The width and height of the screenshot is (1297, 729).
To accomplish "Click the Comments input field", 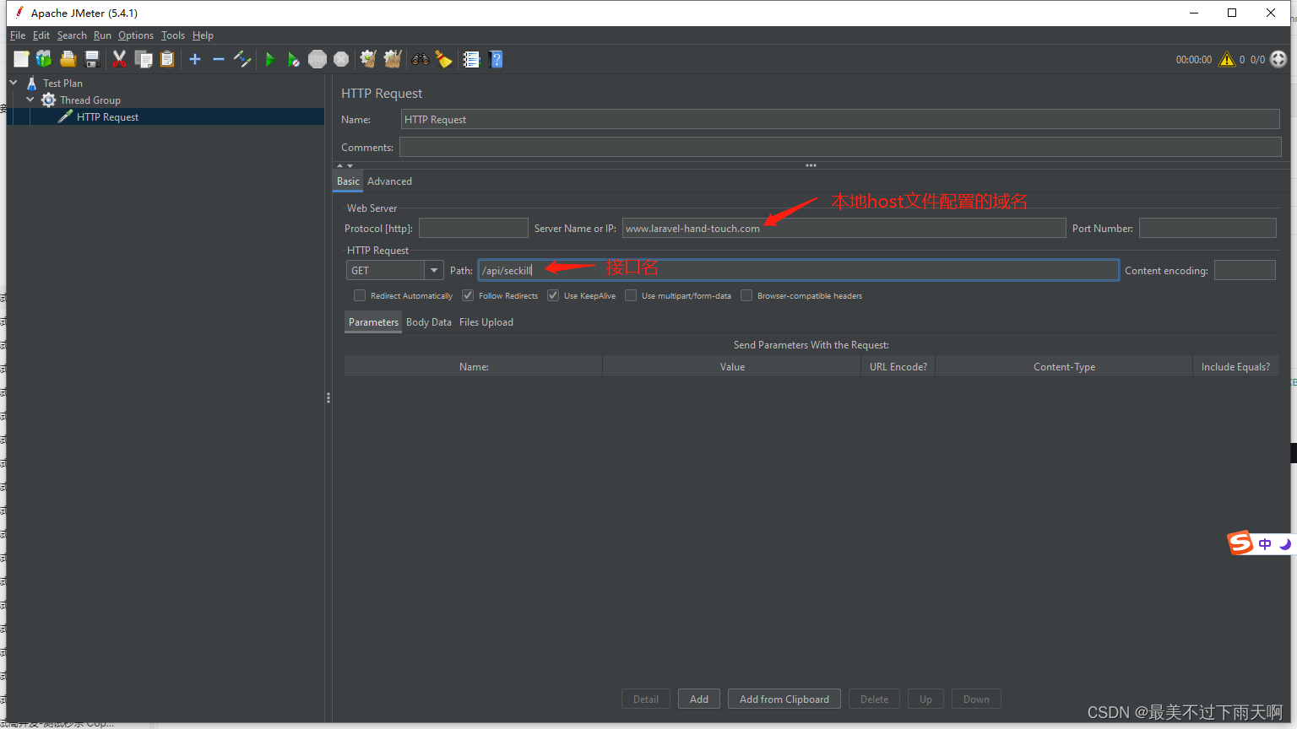I will 840,147.
